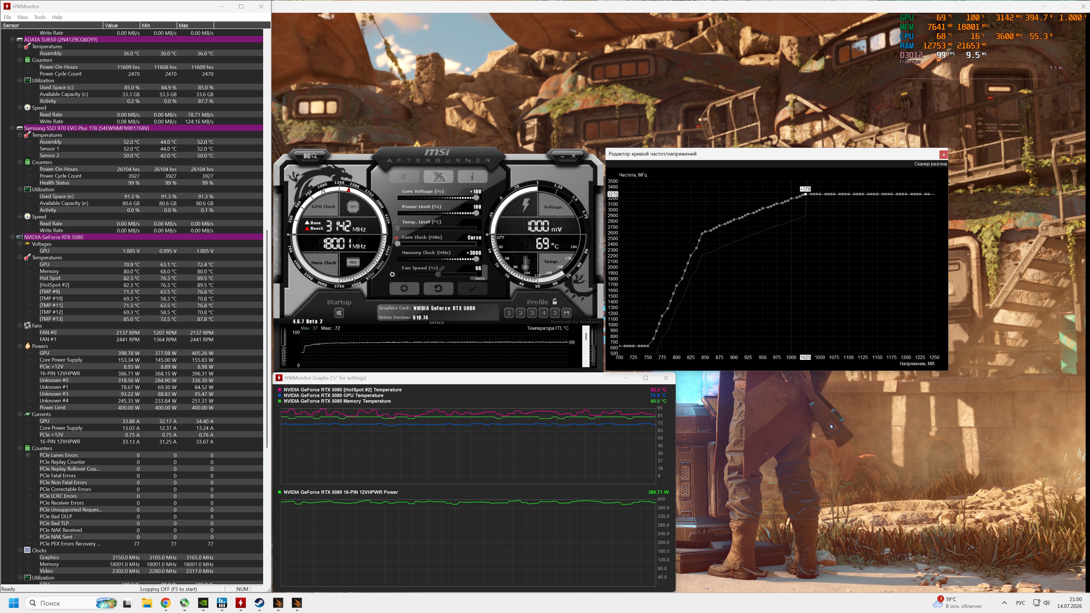The height and width of the screenshot is (613, 1090).
Task: Open the Tools menu in HWMonitor
Action: point(40,17)
